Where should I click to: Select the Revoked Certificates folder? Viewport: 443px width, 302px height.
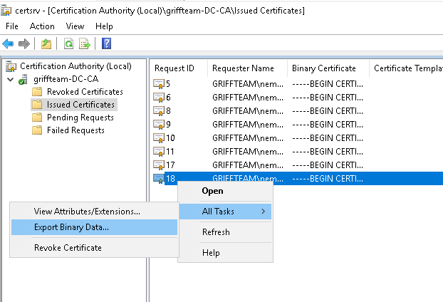(84, 92)
